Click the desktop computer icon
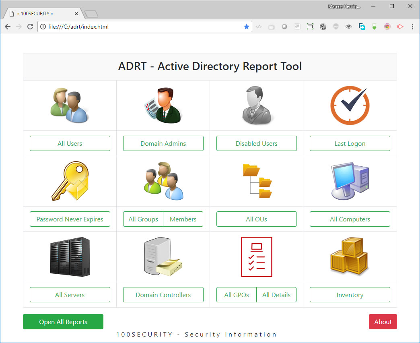The image size is (420, 343). pos(349,181)
